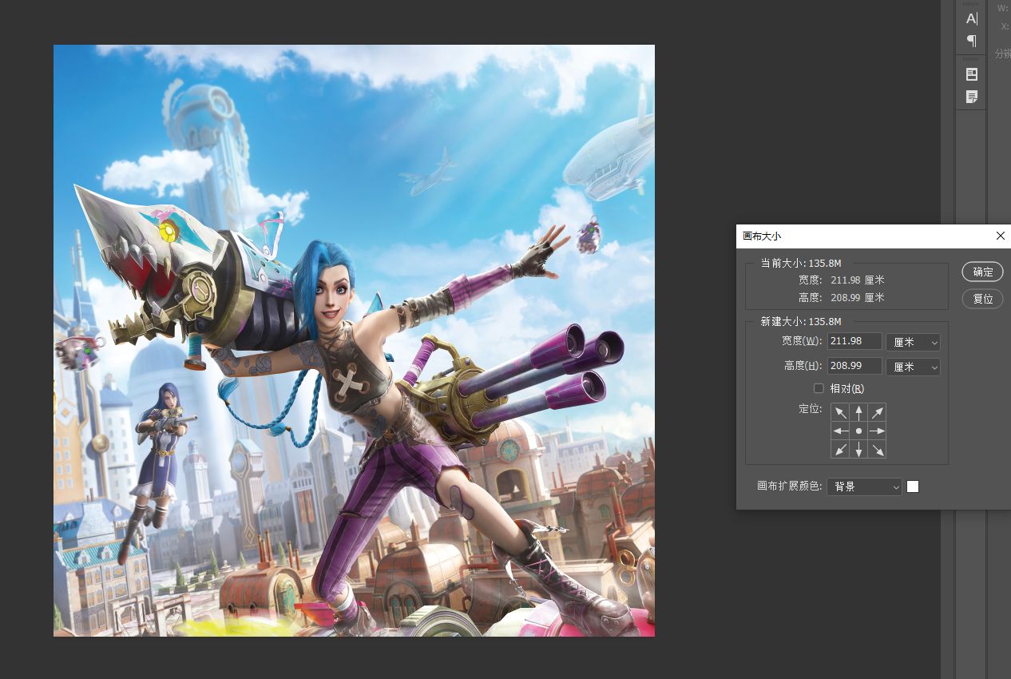This screenshot has height=679, width=1011.
Task: Set anchor to bottom-center arrow
Action: (x=858, y=449)
